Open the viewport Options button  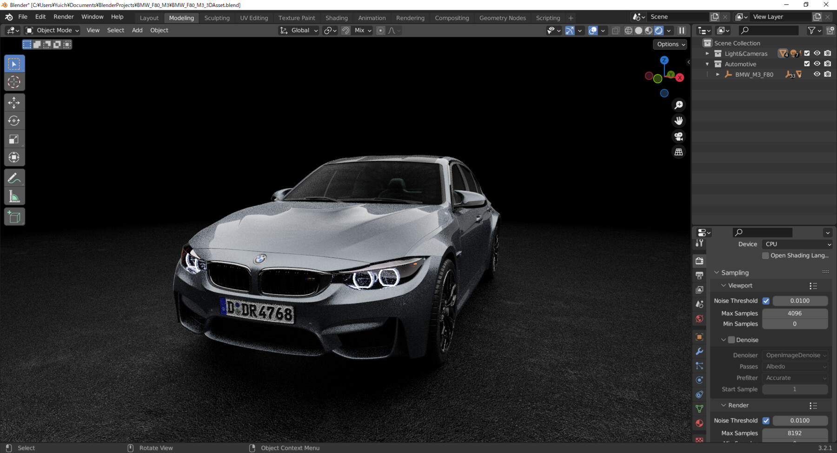point(670,44)
